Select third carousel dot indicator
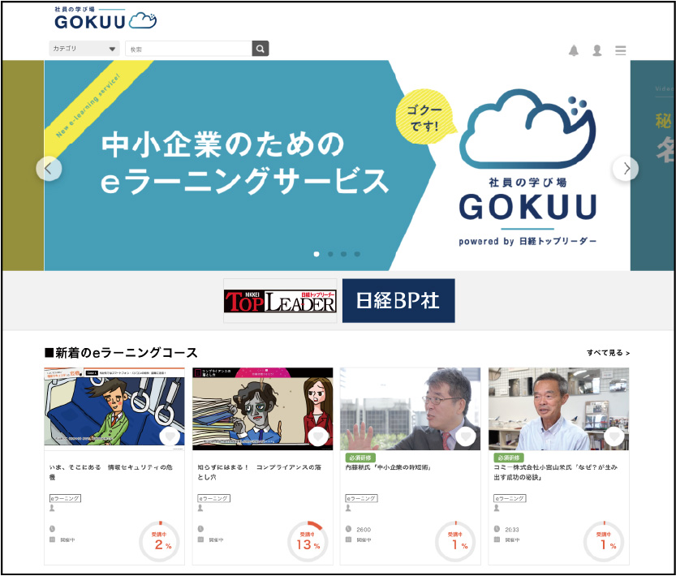 pyautogui.click(x=343, y=254)
